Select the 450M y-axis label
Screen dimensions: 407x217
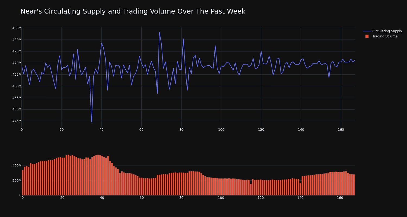coord(17,109)
